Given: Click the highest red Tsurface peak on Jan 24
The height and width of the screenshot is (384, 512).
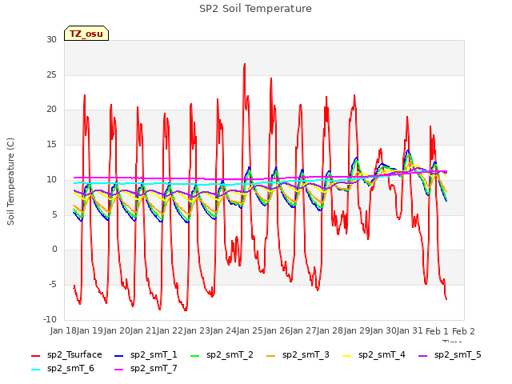Looking at the screenshot, I should [245, 64].
